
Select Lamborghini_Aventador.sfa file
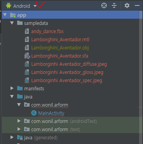[x=60, y=56]
